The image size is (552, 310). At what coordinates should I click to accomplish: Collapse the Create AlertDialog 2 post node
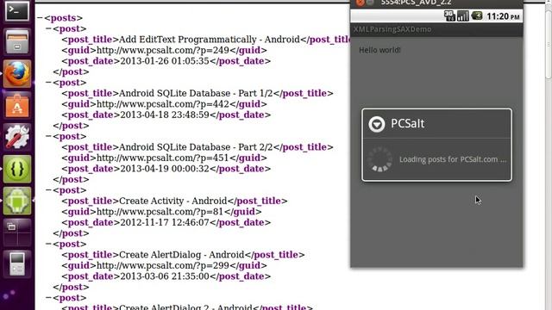(x=48, y=297)
